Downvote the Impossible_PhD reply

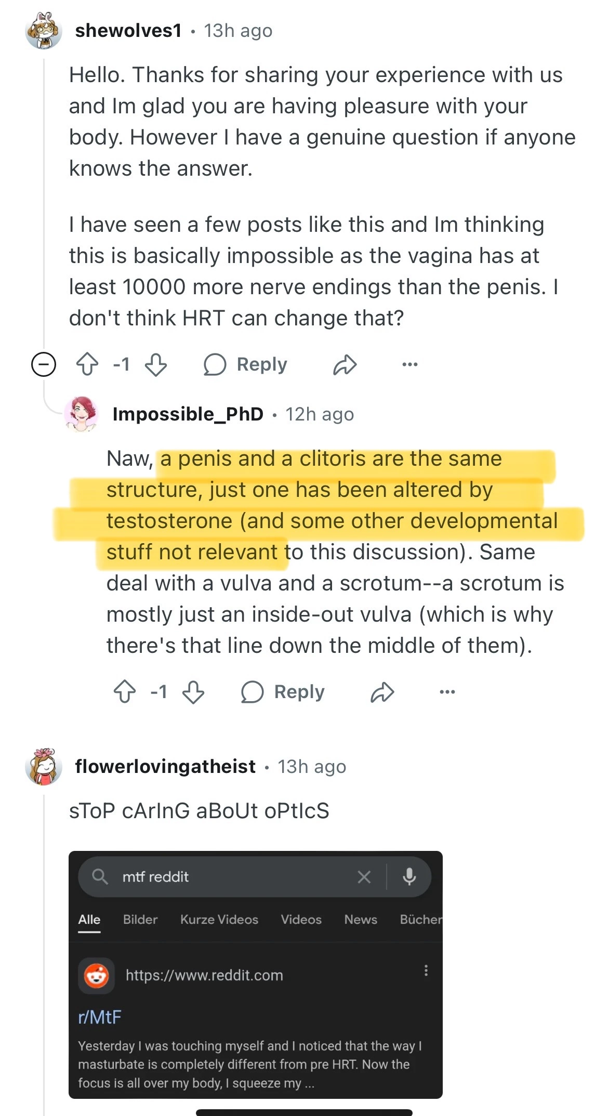coord(193,692)
